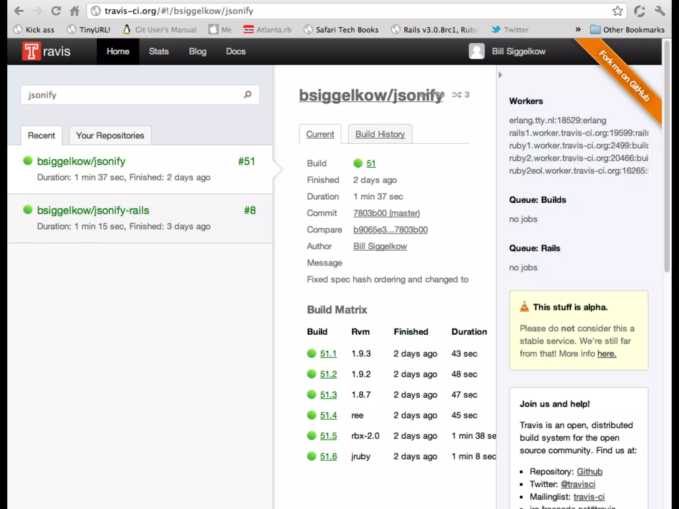Click the browser home icon
The width and height of the screenshot is (679, 509).
[x=75, y=11]
